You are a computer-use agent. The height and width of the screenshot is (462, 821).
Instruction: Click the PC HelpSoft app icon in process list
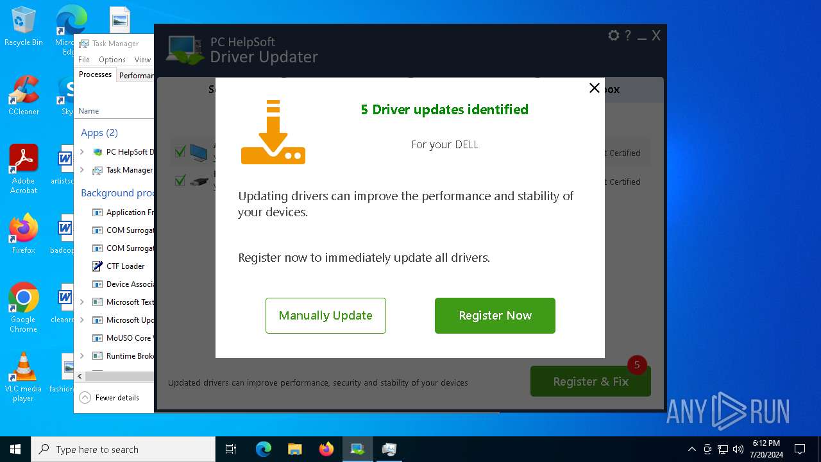point(97,152)
